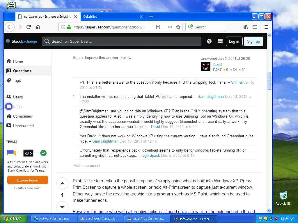
Task: Open a new browser tab
Action: 151,17
